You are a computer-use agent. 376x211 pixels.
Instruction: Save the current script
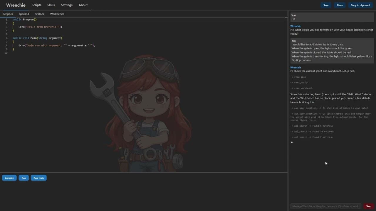click(326, 5)
